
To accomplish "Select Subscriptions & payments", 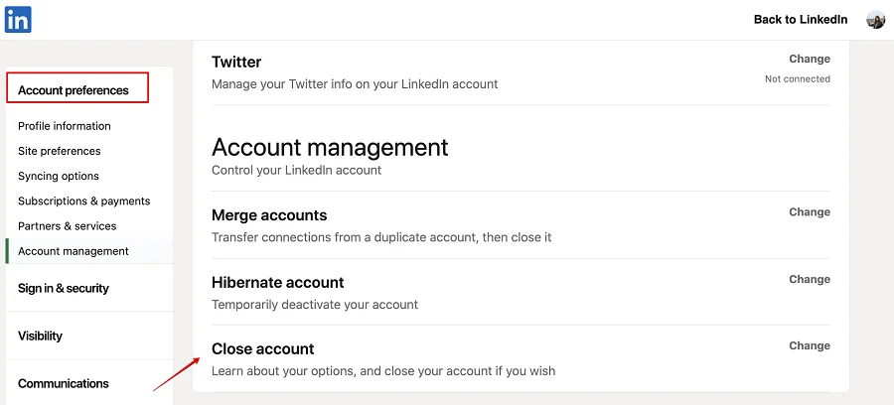I will tap(84, 201).
